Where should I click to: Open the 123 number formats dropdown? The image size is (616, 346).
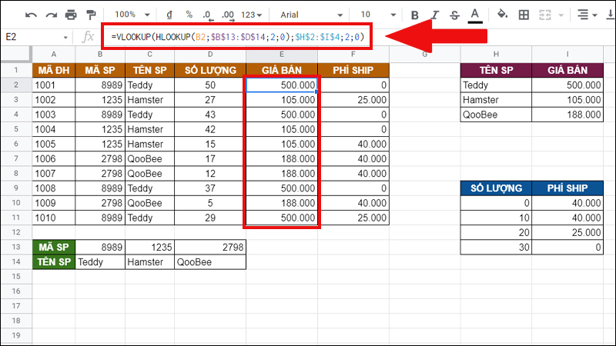pos(252,15)
